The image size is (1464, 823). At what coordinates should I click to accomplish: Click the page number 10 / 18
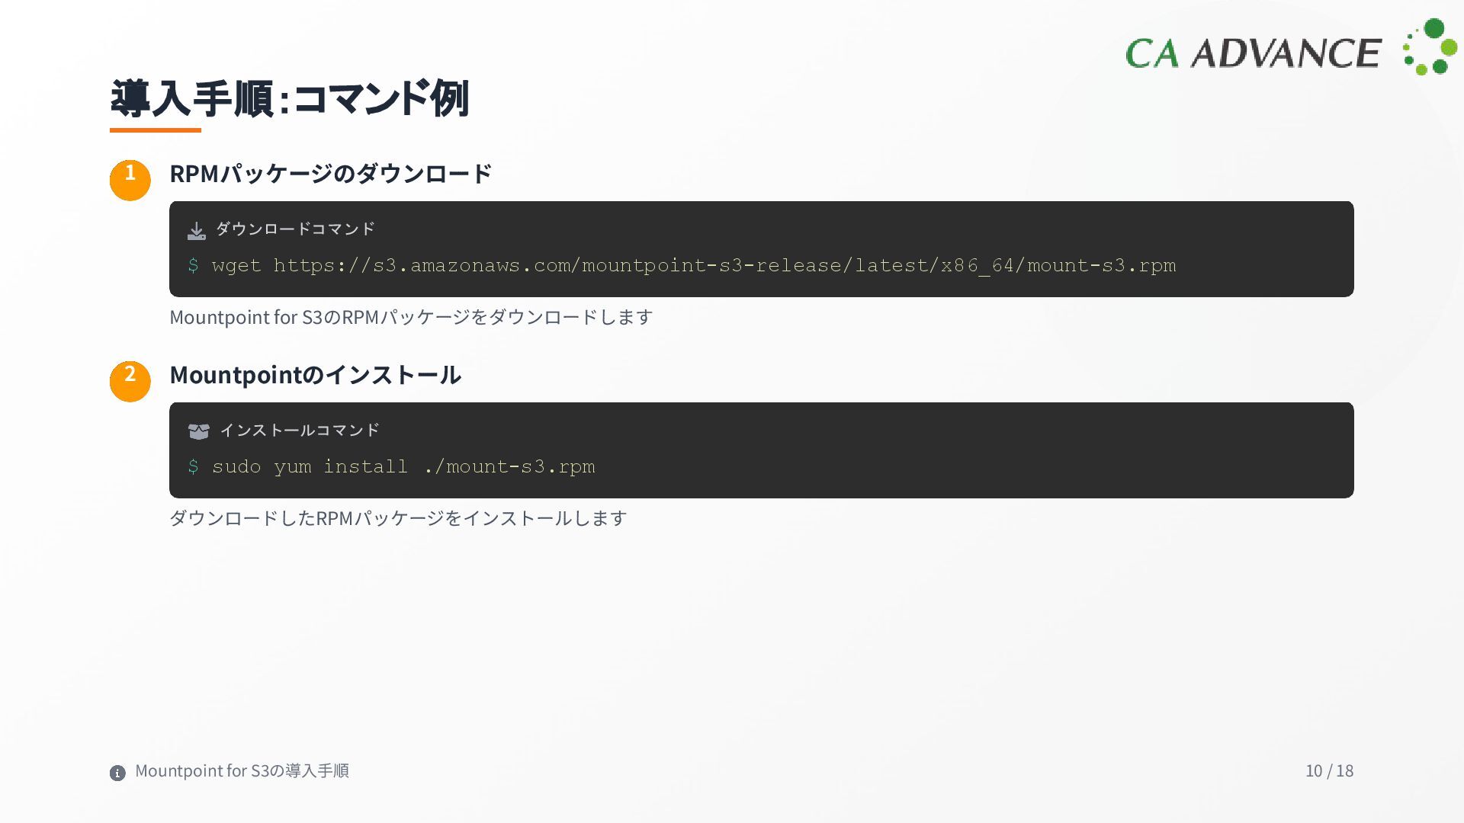1329,770
